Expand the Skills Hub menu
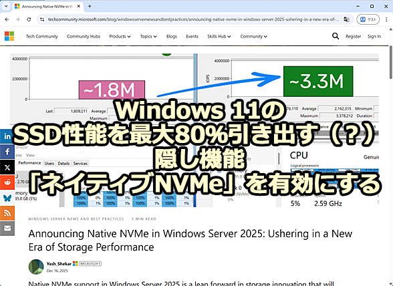Viewport: 393px width, 286px height. tap(219, 36)
